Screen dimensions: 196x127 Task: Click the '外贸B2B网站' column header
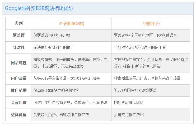[x=72, y=23]
